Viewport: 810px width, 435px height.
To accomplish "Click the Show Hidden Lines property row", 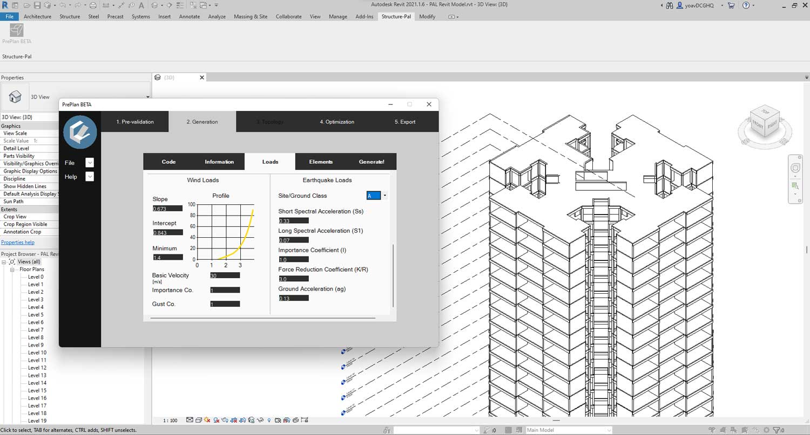I will (30, 187).
